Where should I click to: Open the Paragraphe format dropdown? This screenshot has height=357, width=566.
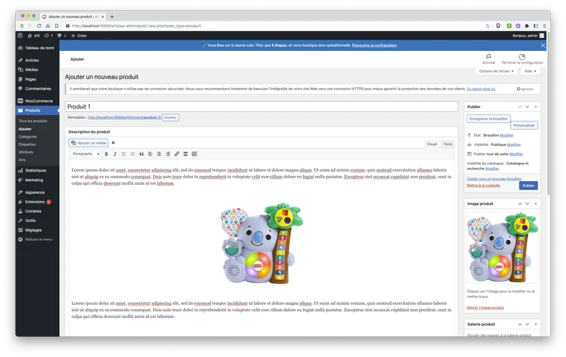pyautogui.click(x=86, y=154)
